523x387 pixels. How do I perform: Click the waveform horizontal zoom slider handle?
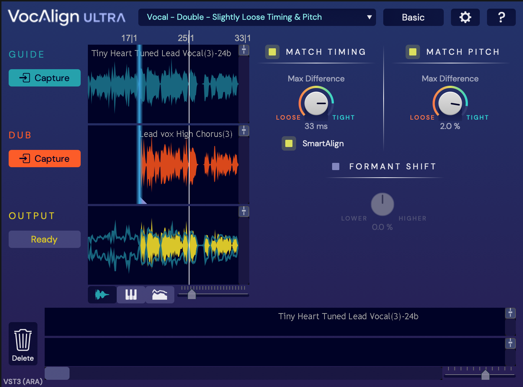[x=192, y=294]
